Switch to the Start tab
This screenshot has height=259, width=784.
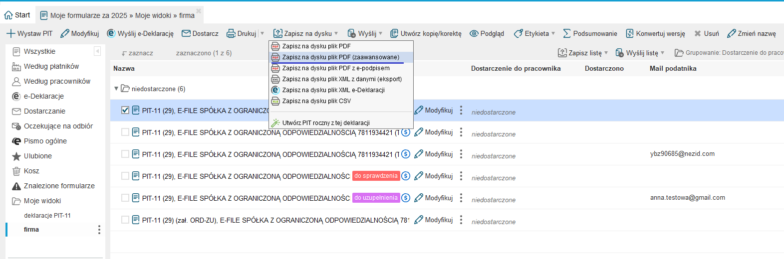click(x=17, y=15)
